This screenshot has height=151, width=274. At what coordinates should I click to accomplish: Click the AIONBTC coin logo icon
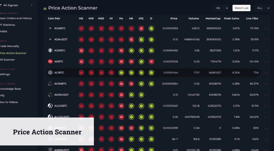click(x=50, y=84)
